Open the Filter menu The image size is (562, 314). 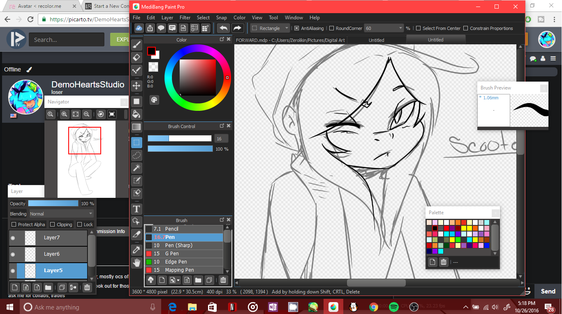(x=185, y=18)
